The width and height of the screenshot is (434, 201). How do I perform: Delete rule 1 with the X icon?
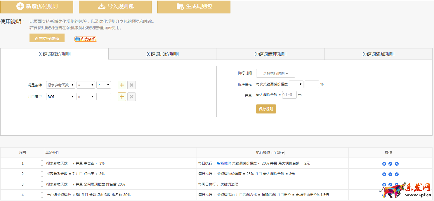(397, 164)
